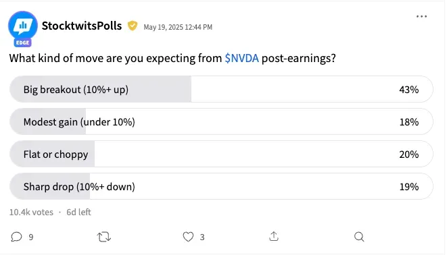Image resolution: width=447 pixels, height=255 pixels.
Task: Click the 43% result percentage
Action: pyautogui.click(x=409, y=90)
